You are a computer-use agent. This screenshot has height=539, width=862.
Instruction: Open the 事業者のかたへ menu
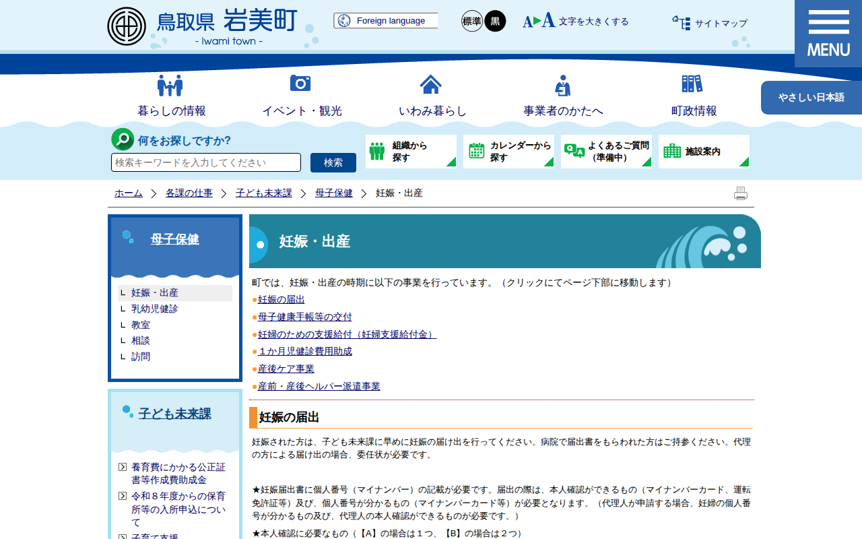click(x=563, y=111)
